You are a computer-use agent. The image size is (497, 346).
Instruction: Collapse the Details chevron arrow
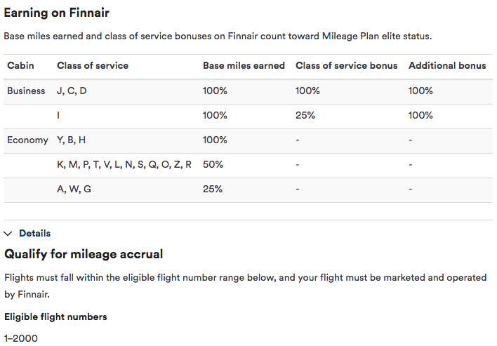point(8,233)
